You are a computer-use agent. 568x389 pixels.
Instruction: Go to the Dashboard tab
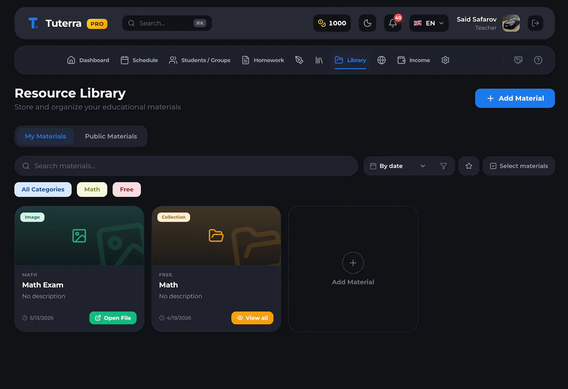click(x=88, y=60)
